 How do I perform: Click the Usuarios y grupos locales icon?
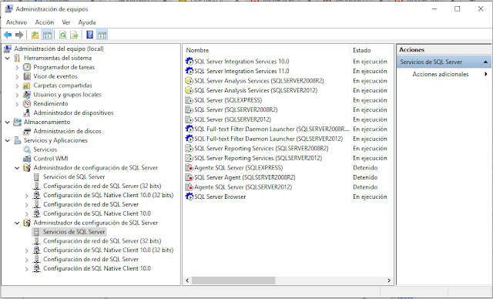(x=27, y=95)
